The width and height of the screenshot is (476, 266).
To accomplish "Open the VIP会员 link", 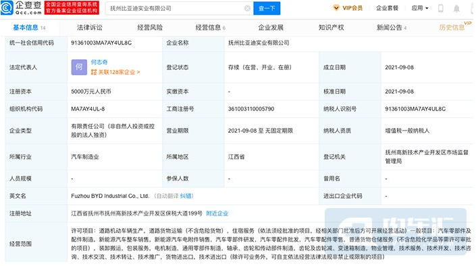I will click(352, 8).
